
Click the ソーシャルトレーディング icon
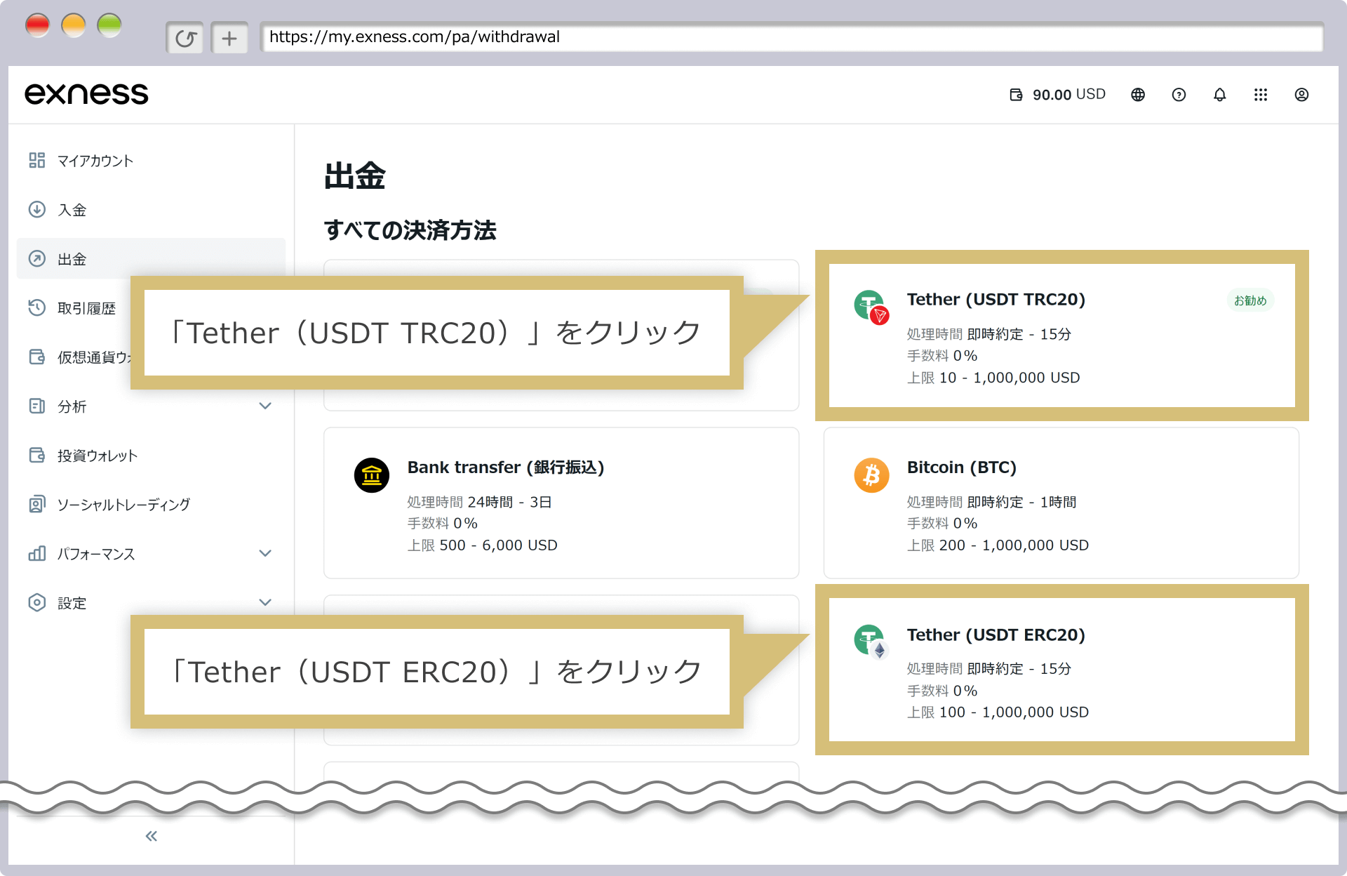click(x=37, y=505)
